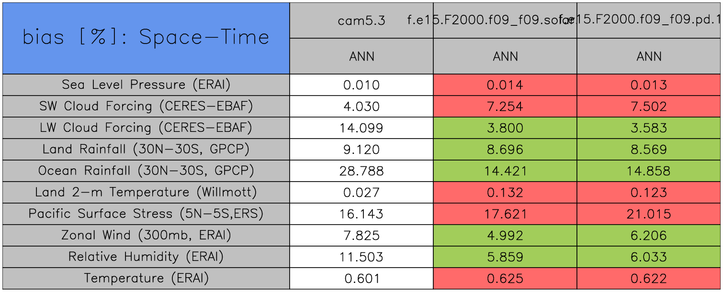
Task: Click the Zonal Wind (300mb, ERAI) label
Action: pyautogui.click(x=146, y=235)
